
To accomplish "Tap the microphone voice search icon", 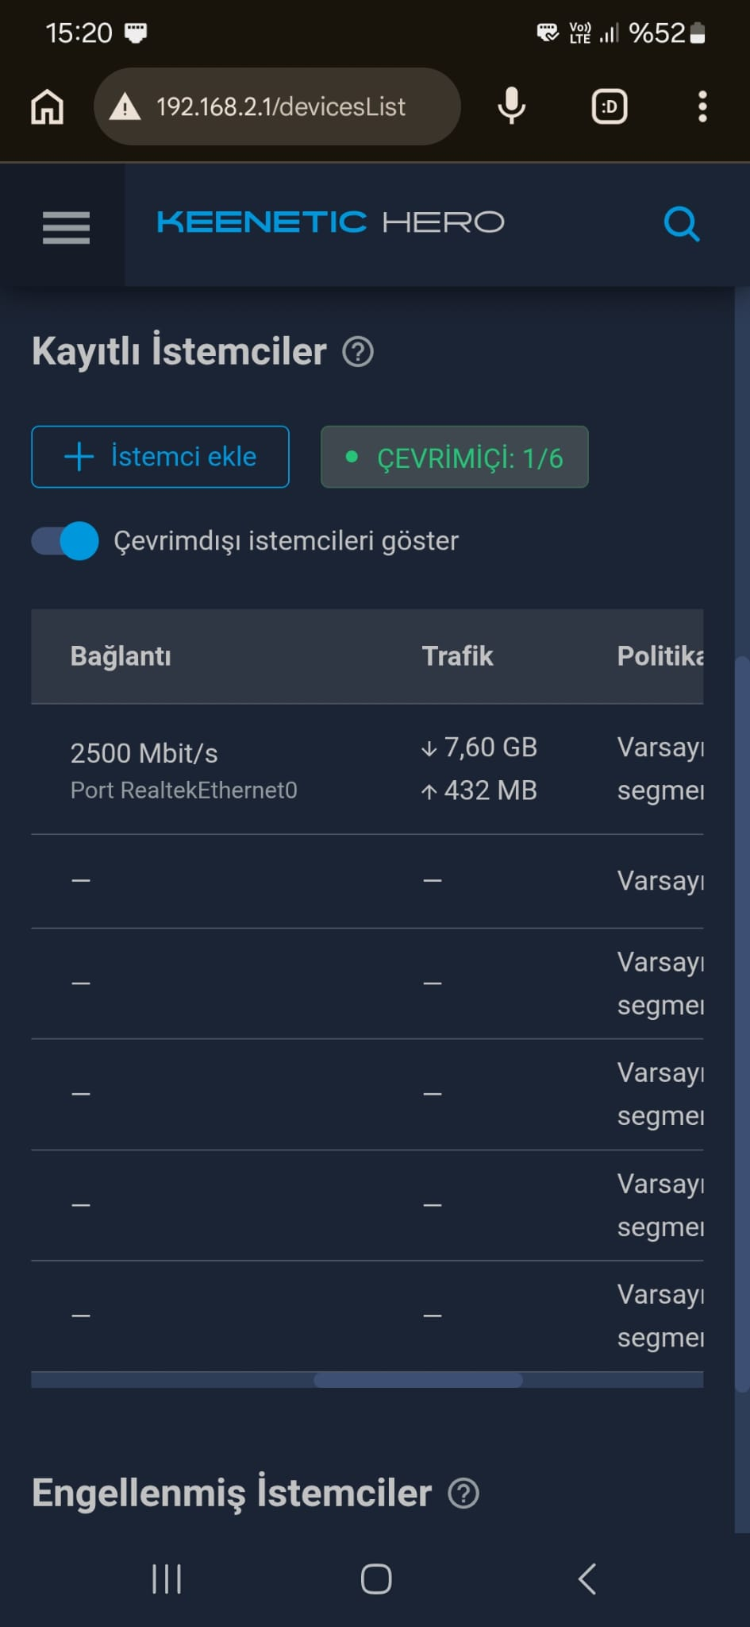I will coord(512,106).
